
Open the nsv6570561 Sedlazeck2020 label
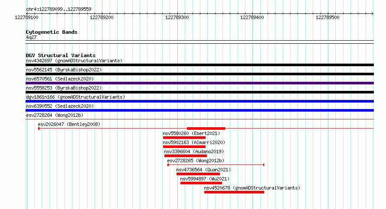60,79
